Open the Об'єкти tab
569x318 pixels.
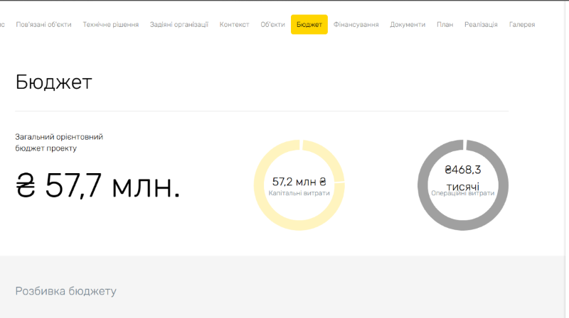(272, 24)
